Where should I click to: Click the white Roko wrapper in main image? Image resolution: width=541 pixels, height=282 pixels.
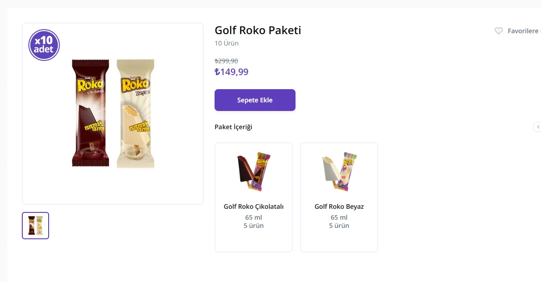tap(135, 113)
